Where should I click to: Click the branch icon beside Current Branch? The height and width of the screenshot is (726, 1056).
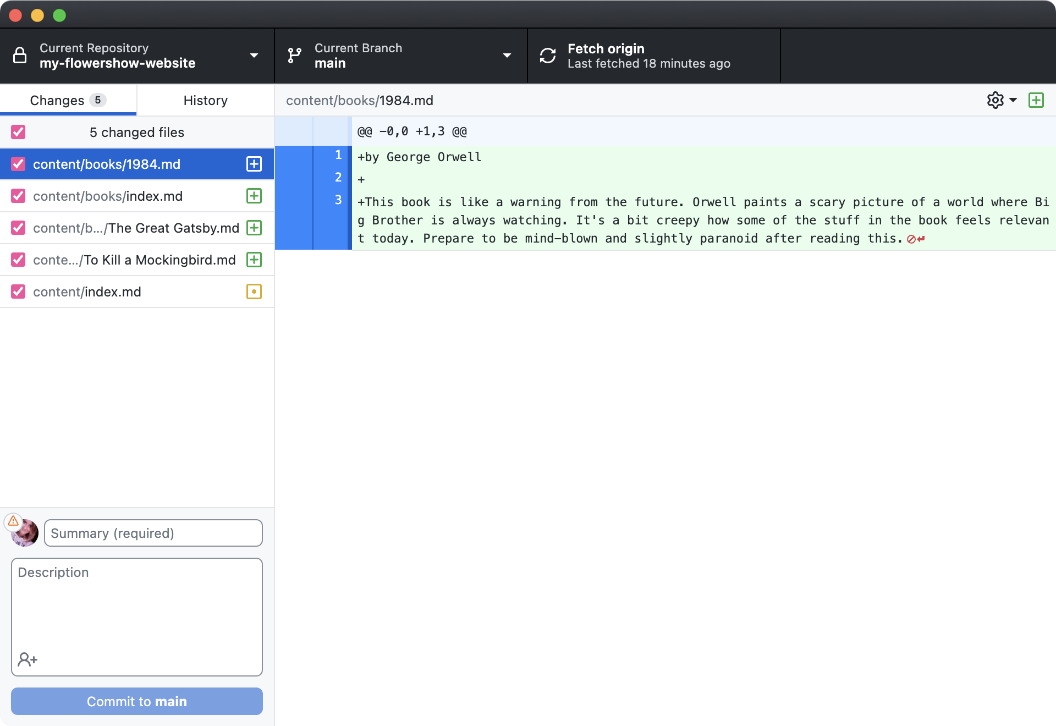[295, 56]
